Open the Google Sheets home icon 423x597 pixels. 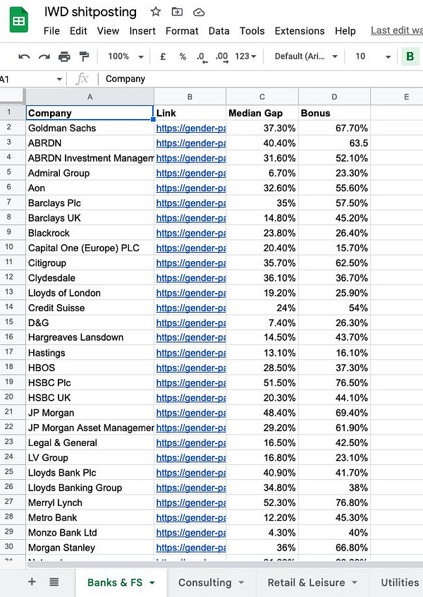[x=18, y=20]
